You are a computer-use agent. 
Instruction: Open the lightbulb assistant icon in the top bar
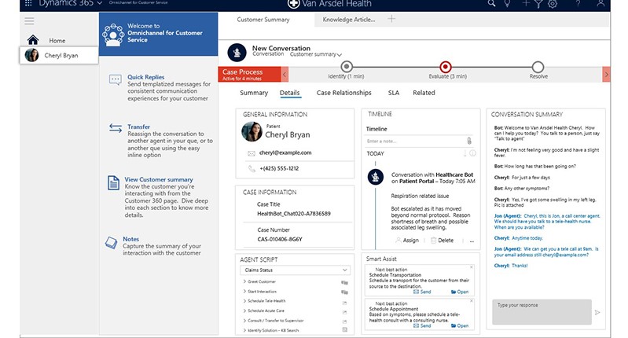click(x=508, y=4)
